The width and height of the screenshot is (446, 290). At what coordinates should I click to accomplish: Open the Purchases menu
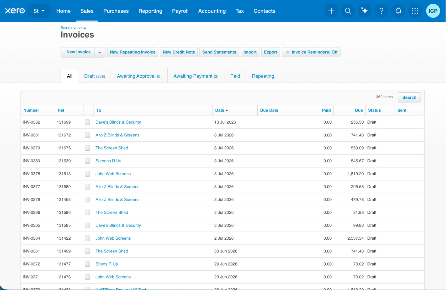pos(116,11)
